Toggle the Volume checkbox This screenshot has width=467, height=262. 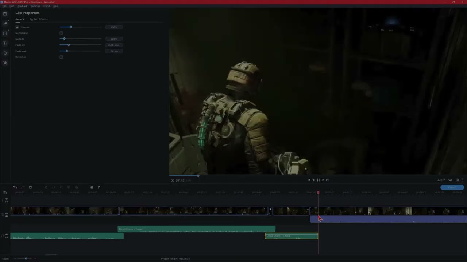pyautogui.click(x=17, y=27)
